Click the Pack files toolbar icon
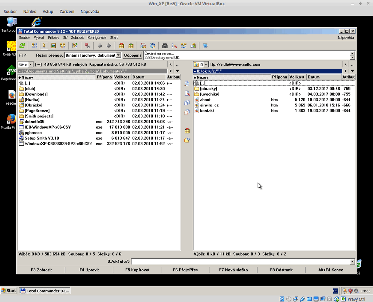This screenshot has height=302, width=373. (122, 46)
